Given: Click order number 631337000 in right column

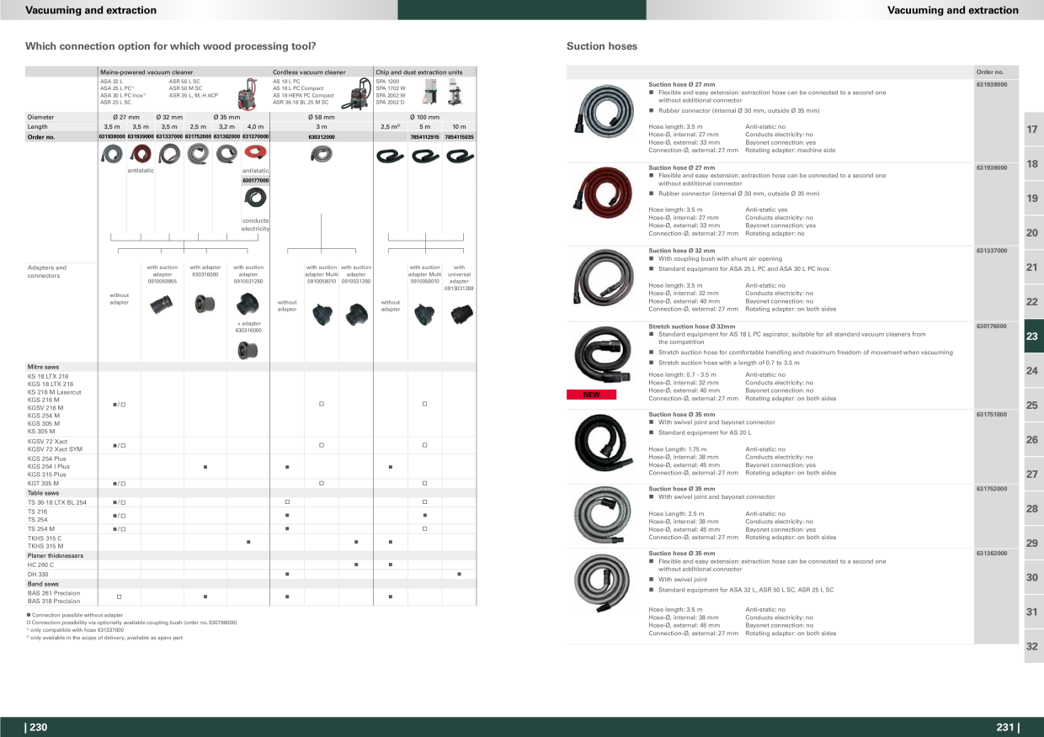Looking at the screenshot, I should [x=992, y=251].
